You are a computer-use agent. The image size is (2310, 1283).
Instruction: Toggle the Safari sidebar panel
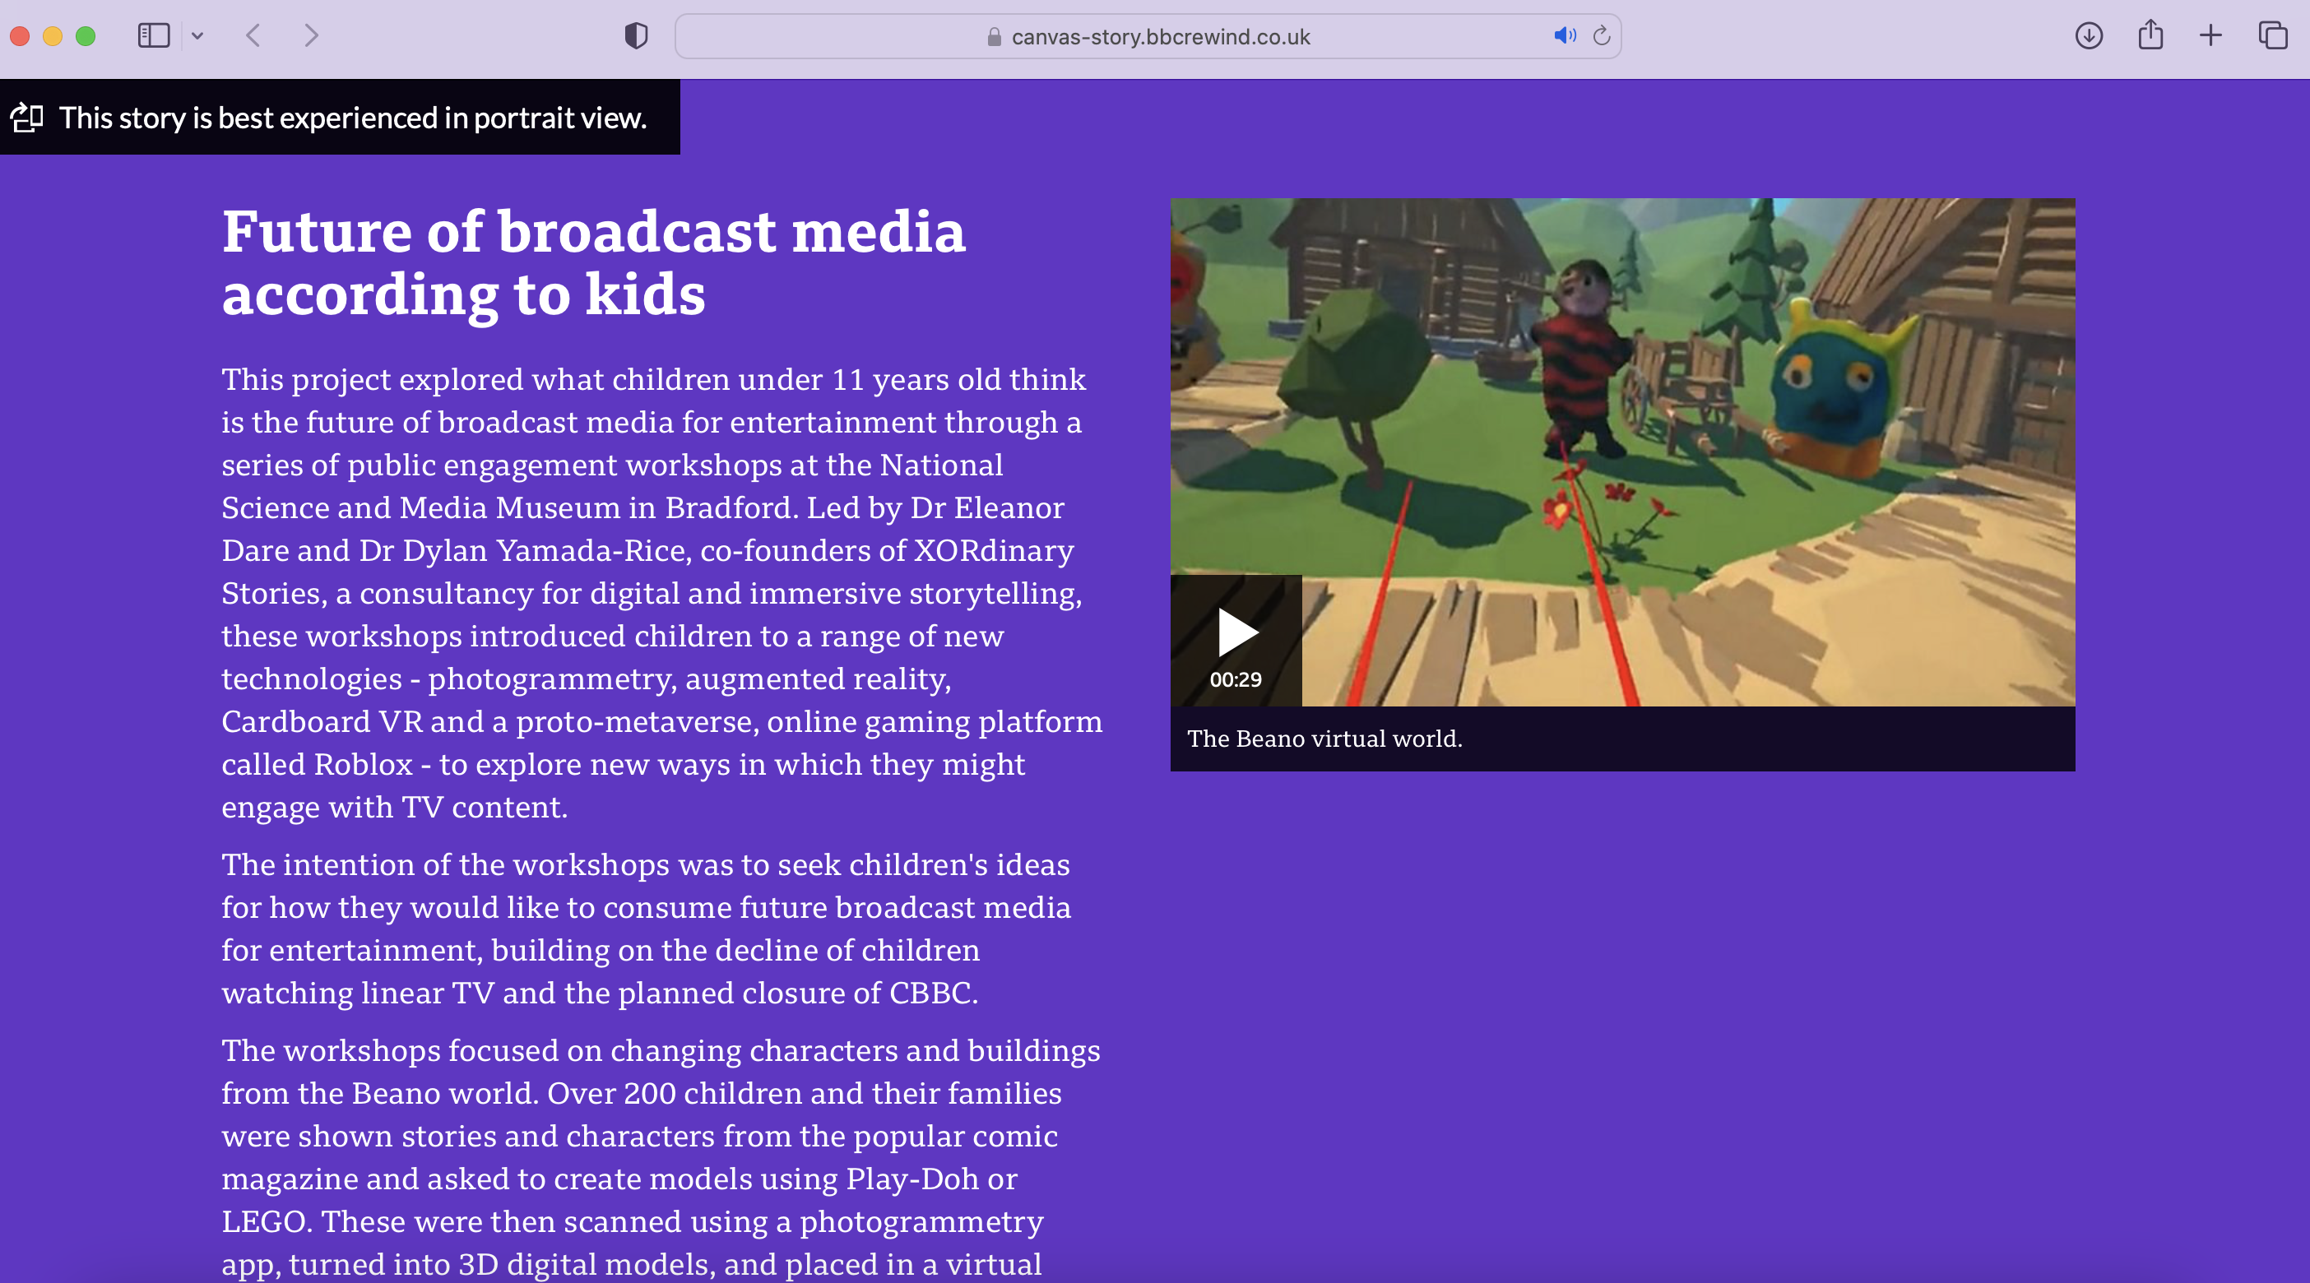point(153,36)
